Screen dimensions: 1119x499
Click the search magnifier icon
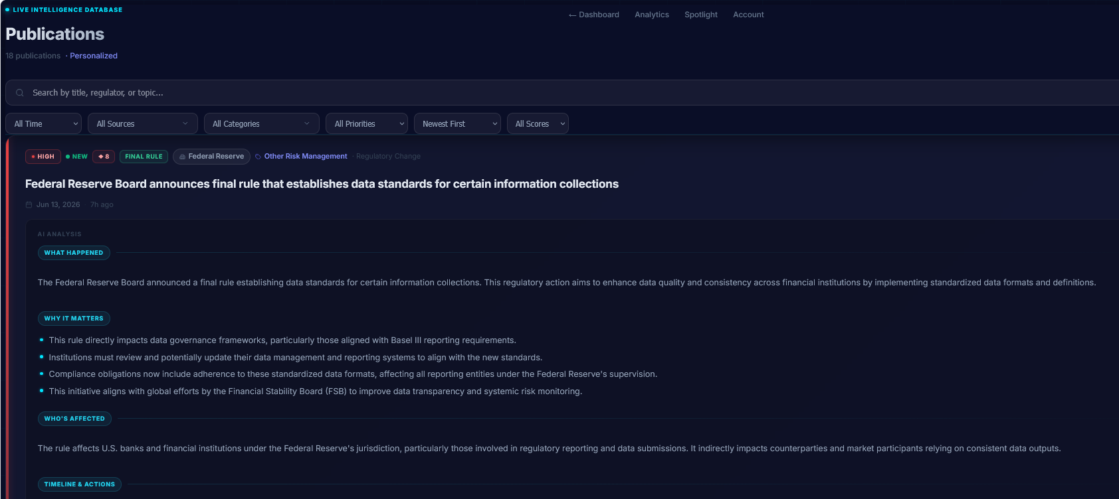tap(20, 93)
